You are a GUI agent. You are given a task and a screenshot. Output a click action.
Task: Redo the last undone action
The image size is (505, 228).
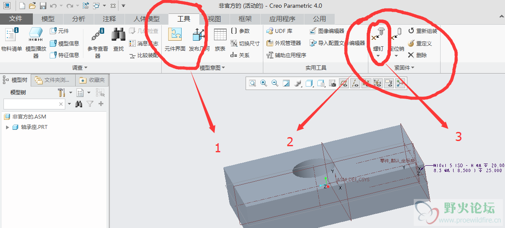coord(70,6)
